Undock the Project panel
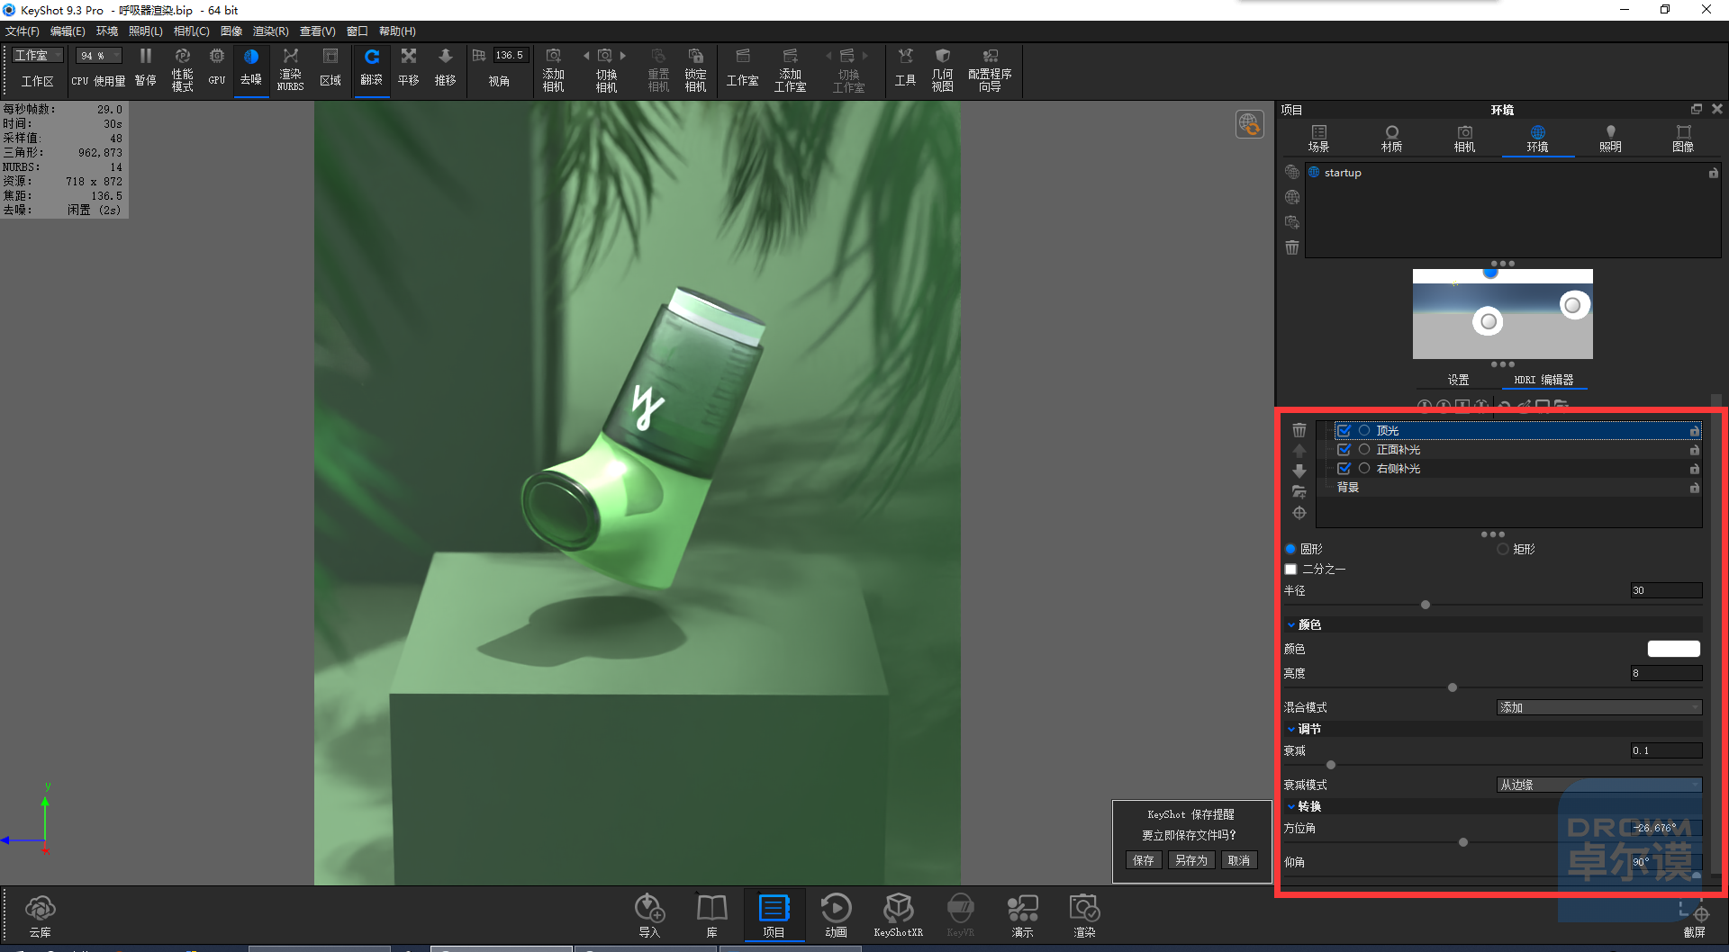This screenshot has height=952, width=1729. click(1697, 109)
